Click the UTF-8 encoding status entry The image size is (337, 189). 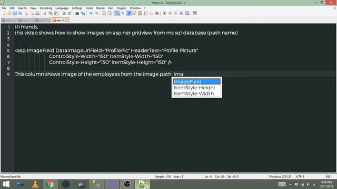pos(300,176)
